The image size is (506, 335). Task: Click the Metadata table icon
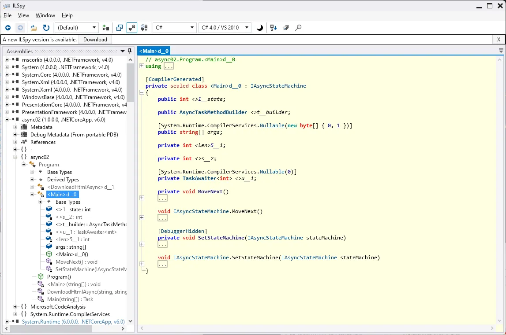click(x=24, y=127)
